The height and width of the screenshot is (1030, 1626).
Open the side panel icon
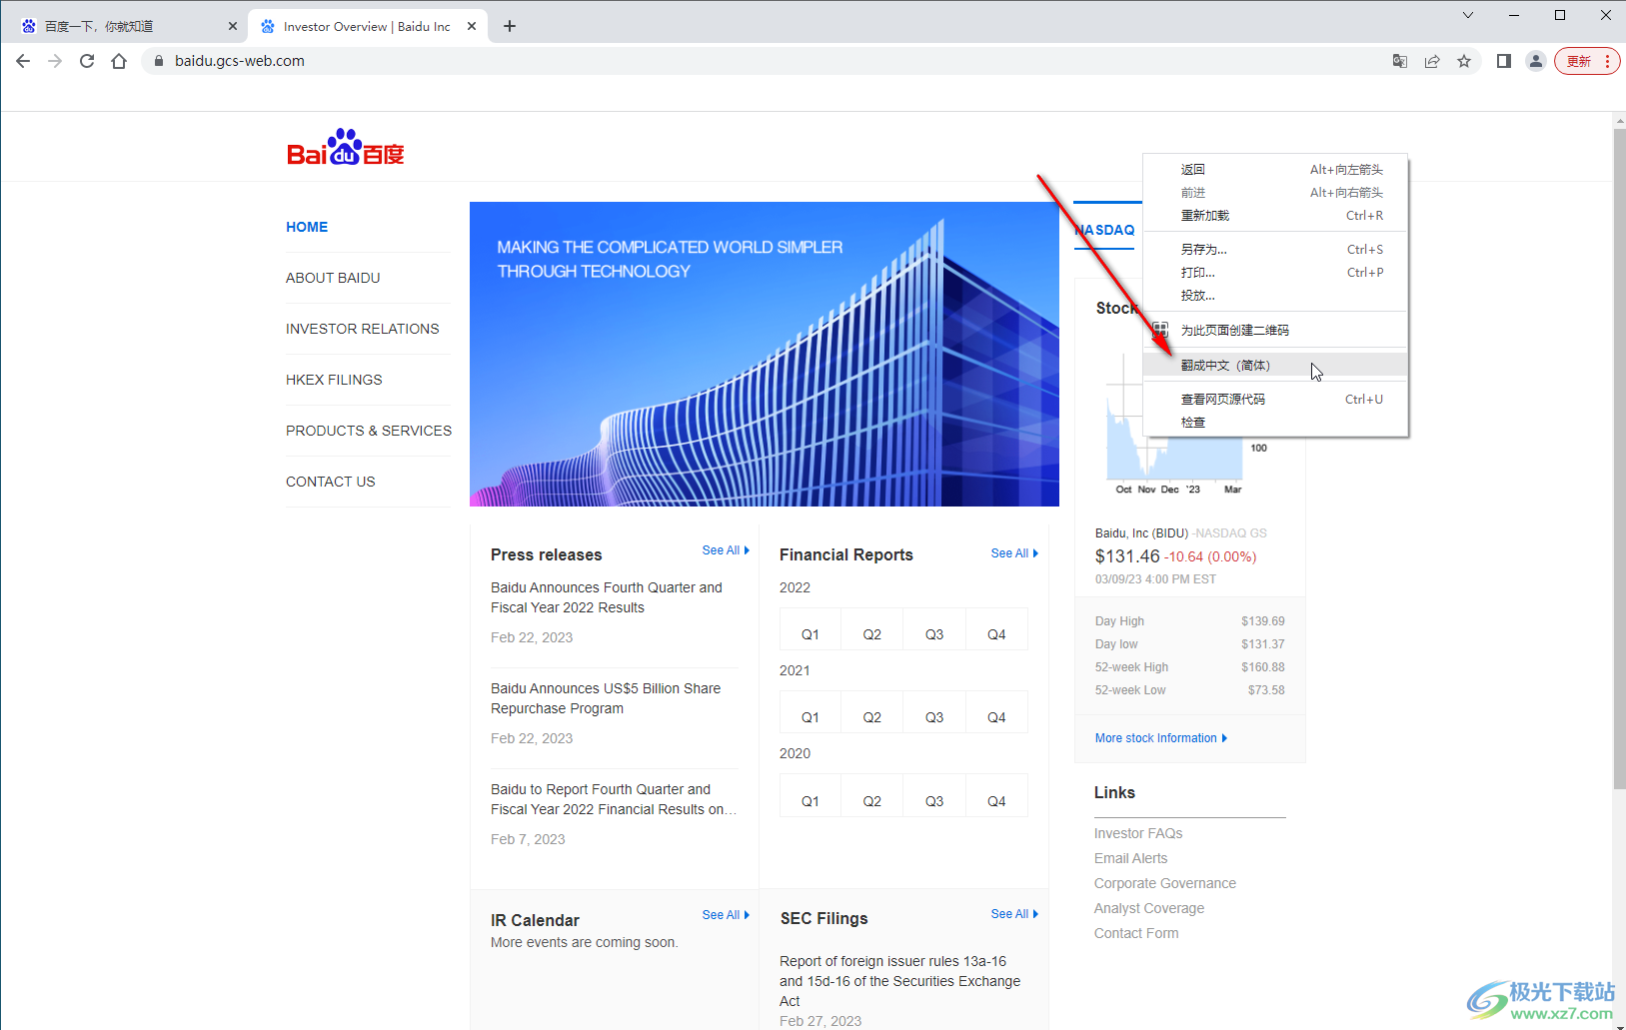1504,61
